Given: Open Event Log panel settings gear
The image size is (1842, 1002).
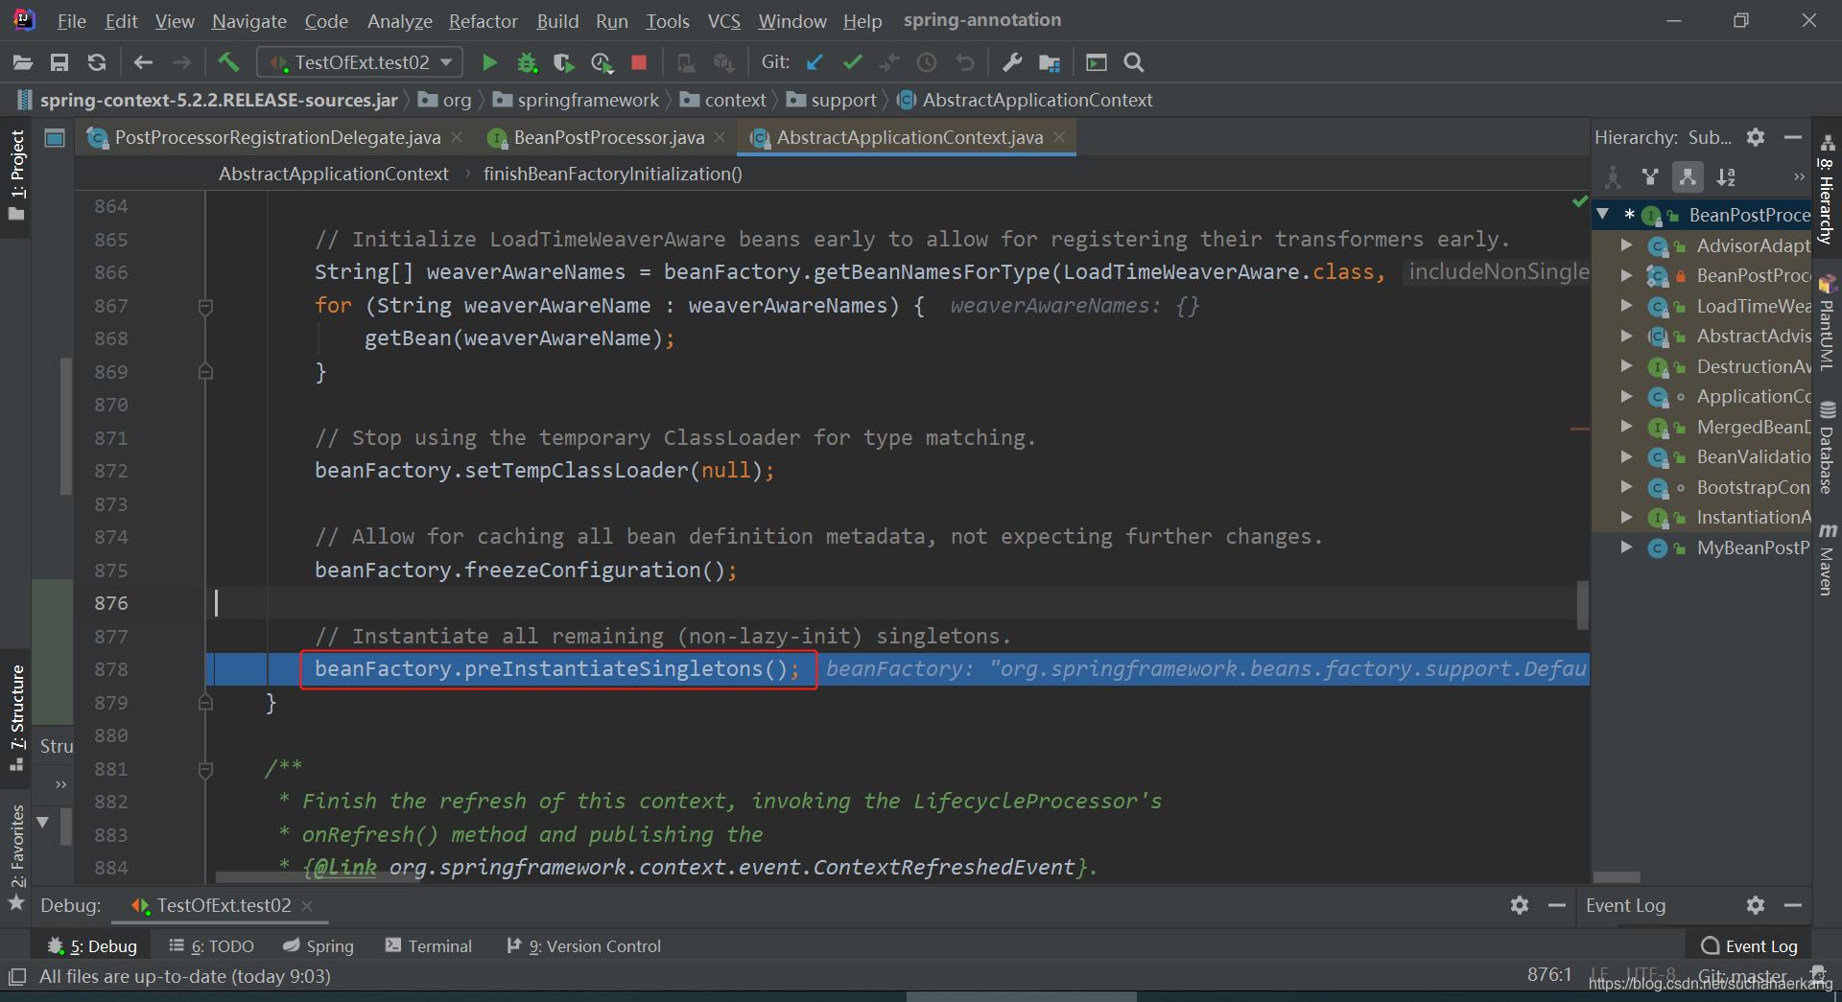Looking at the screenshot, I should (x=1756, y=905).
